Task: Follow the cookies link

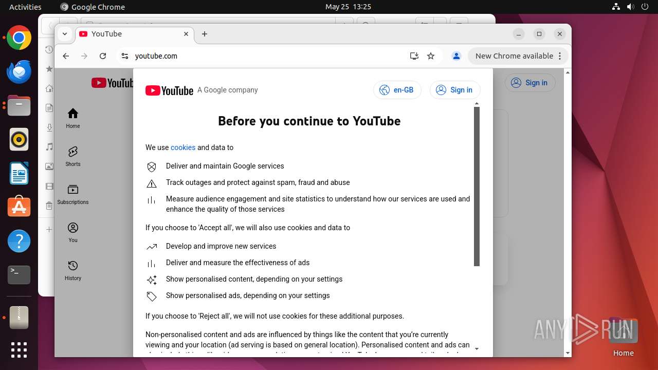Action: tap(183, 147)
